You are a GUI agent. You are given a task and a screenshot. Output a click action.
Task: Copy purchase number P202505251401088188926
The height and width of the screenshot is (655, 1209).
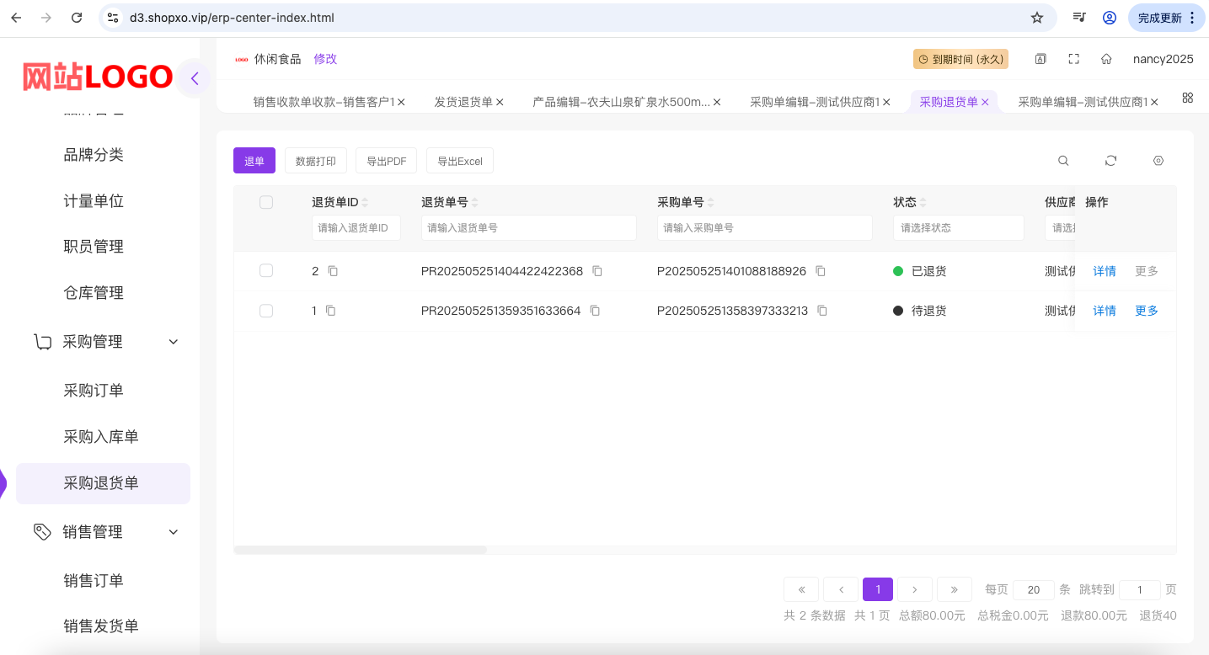point(821,271)
